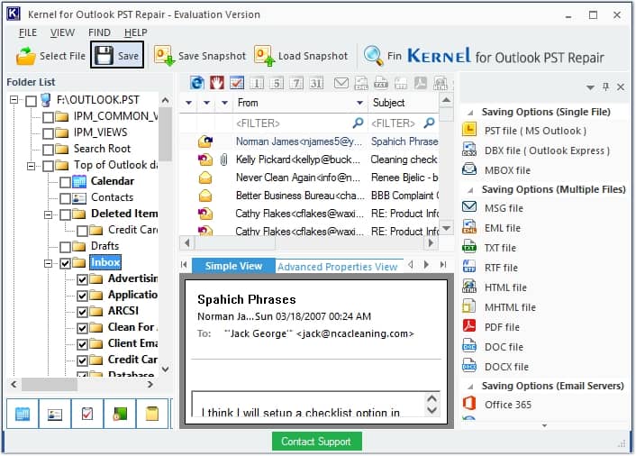Collapse Saving Options (Email Servers) section
The image size is (636, 456).
[x=470, y=387]
